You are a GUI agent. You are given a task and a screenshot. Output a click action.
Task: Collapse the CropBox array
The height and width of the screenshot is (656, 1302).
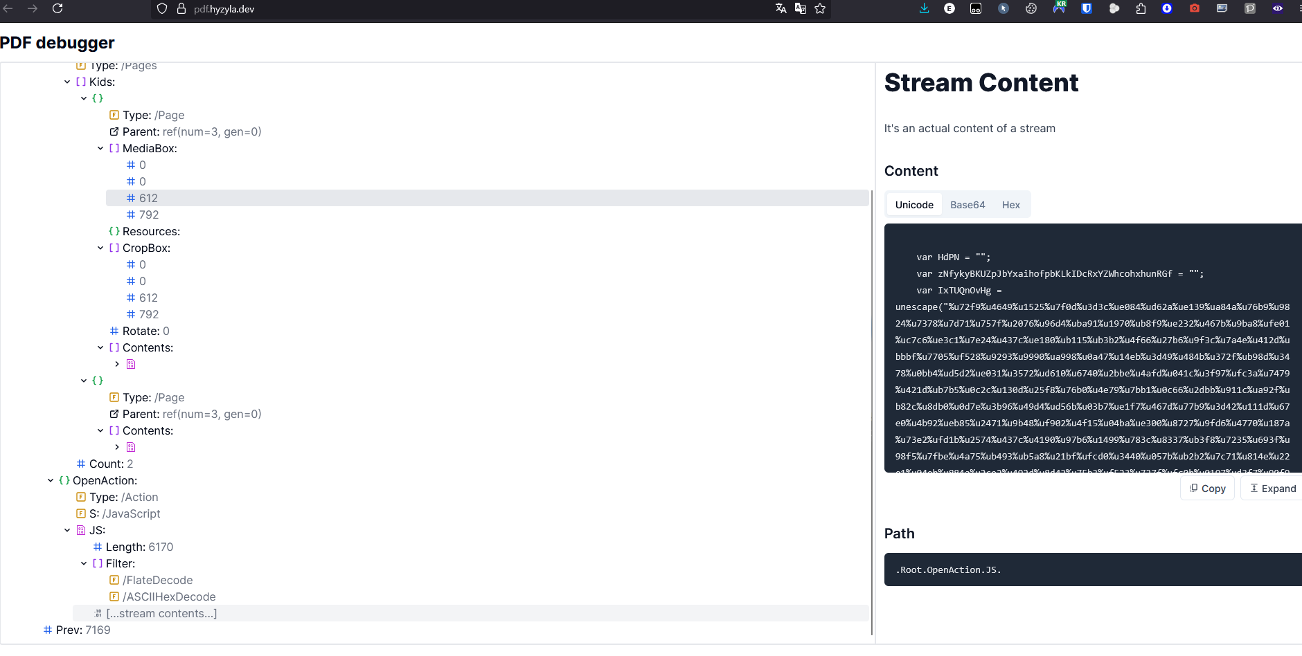click(100, 248)
